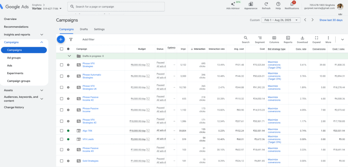Open the date range Feb 1 – Aug 26 dropdown

coord(281,20)
